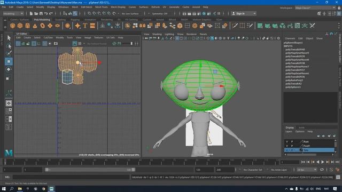Open the Cut/Sew menu in UV Editor
Viewport: 342px width, 192px height.
click(x=48, y=38)
